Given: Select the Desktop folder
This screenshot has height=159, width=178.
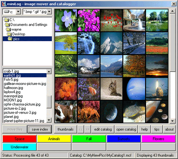Looking at the screenshot, I should pyautogui.click(x=16, y=34).
